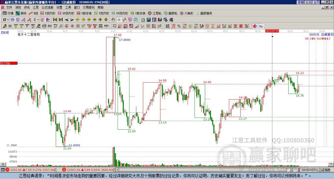Step chart right with black right arrow
Image resolution: width=334 pixels, height=179 pixels.
(72, 20)
